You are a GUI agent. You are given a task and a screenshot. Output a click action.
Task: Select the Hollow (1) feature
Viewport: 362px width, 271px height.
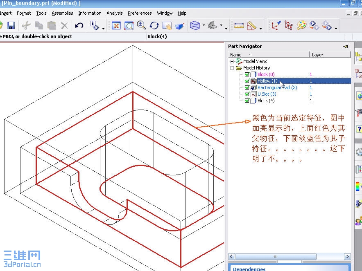(x=267, y=81)
